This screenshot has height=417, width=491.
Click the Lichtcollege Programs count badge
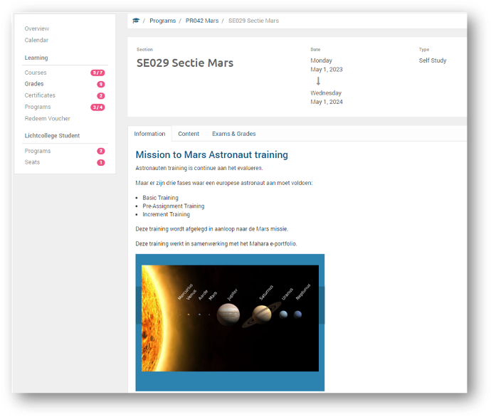[100, 151]
